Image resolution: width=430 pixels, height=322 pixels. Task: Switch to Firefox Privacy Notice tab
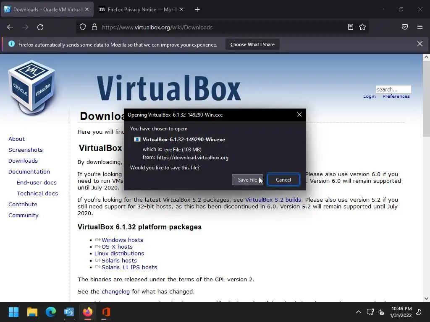pyautogui.click(x=141, y=9)
